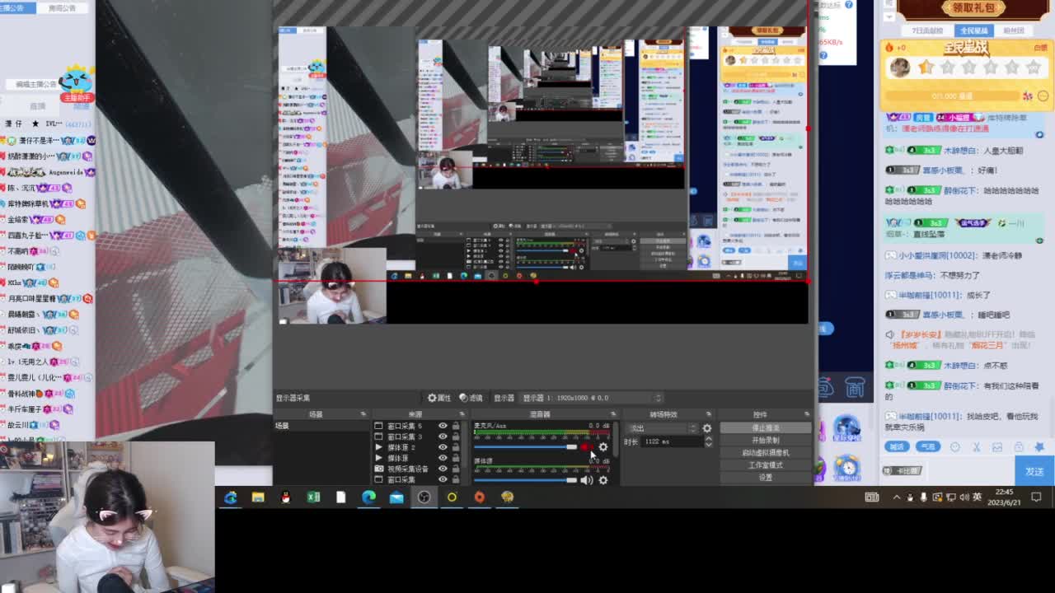This screenshot has width=1055, height=593.
Task: Open scene transition properties gear icon
Action: [x=707, y=428]
